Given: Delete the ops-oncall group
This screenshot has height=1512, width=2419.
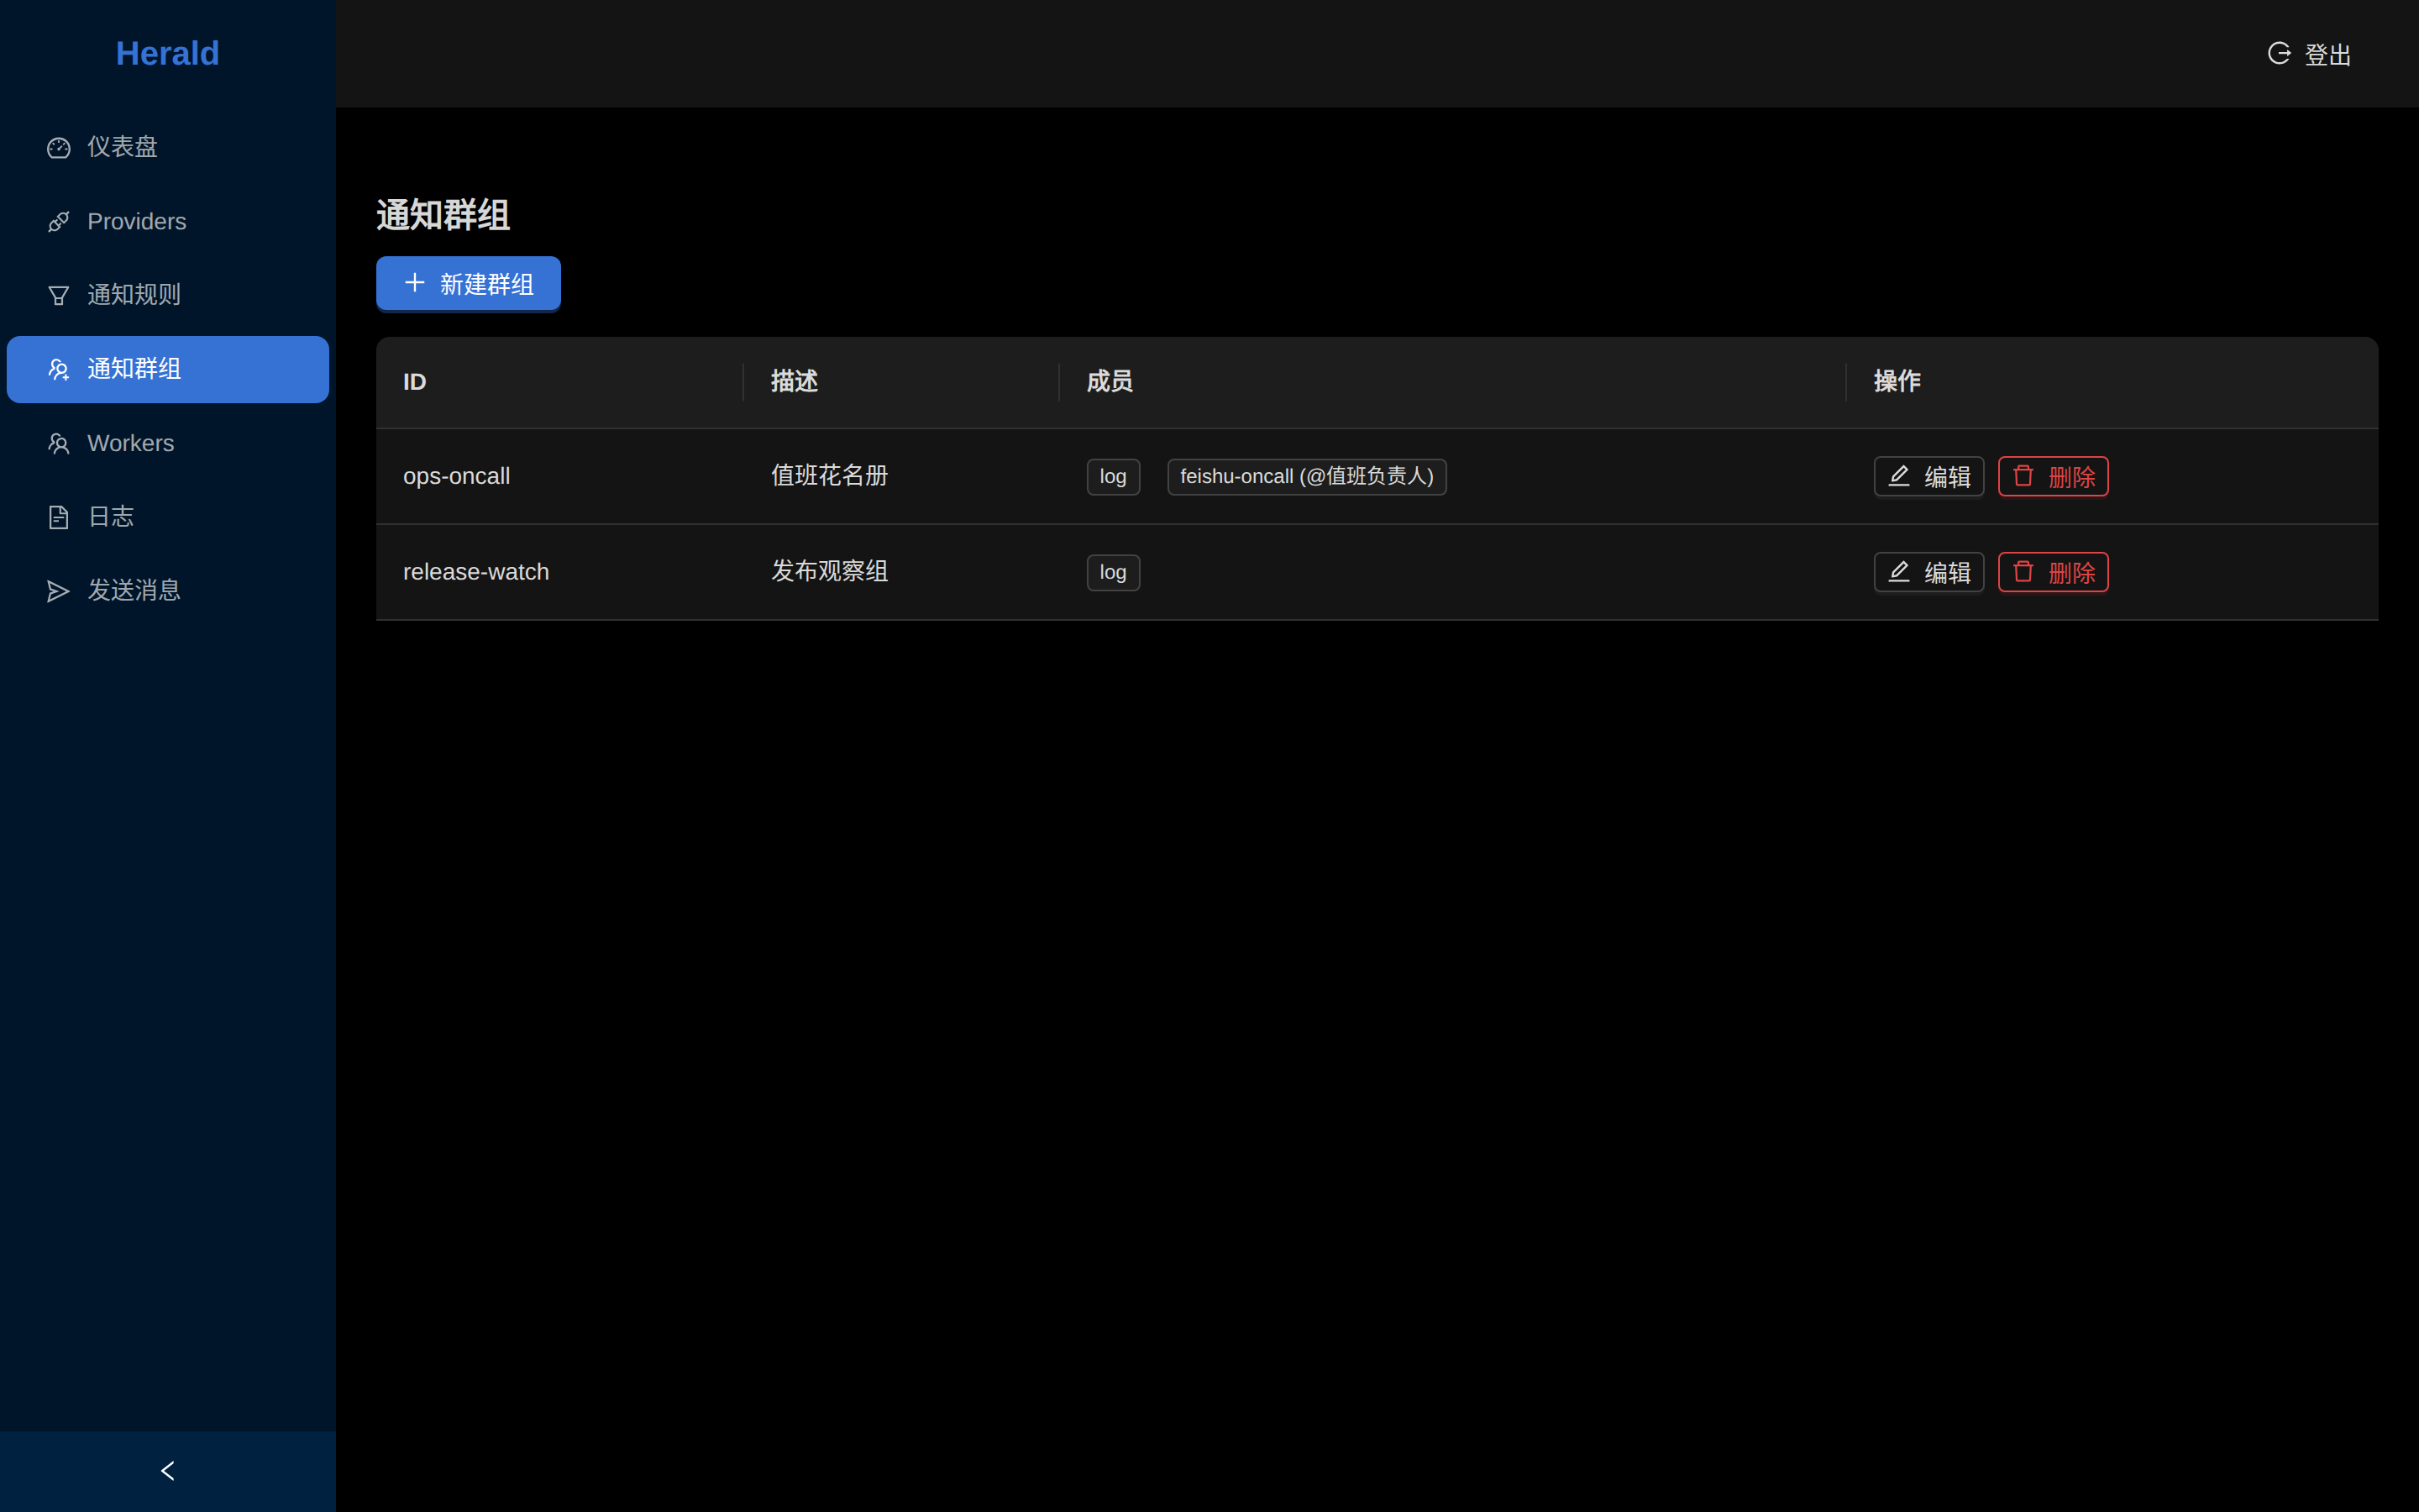Looking at the screenshot, I should click(x=2053, y=477).
